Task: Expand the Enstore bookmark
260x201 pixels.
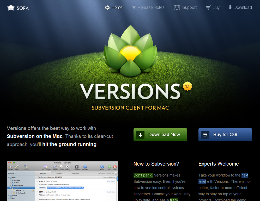Action: [x=10, y=183]
